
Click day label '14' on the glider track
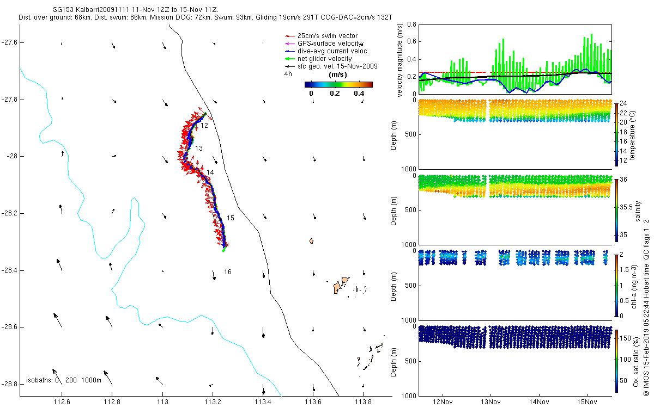click(x=210, y=172)
